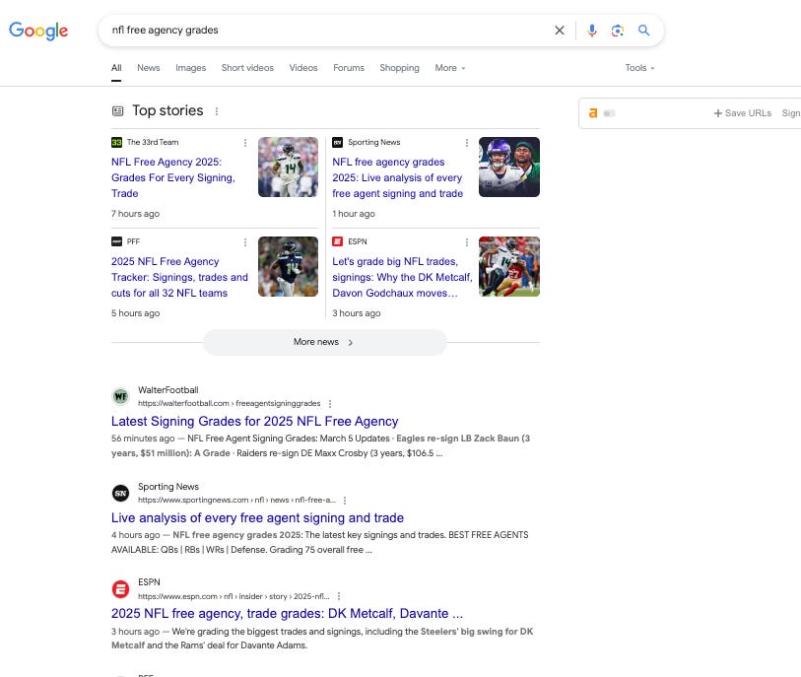Click the www.espn.com URL text

234,596
